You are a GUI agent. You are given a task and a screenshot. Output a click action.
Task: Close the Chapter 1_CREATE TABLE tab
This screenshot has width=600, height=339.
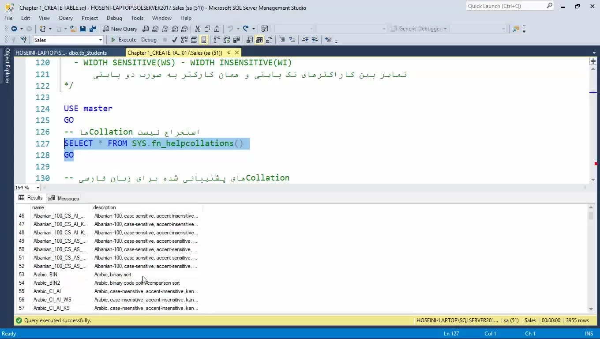pos(236,53)
